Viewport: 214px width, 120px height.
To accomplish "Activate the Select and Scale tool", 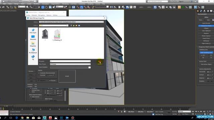I will 50,7.
